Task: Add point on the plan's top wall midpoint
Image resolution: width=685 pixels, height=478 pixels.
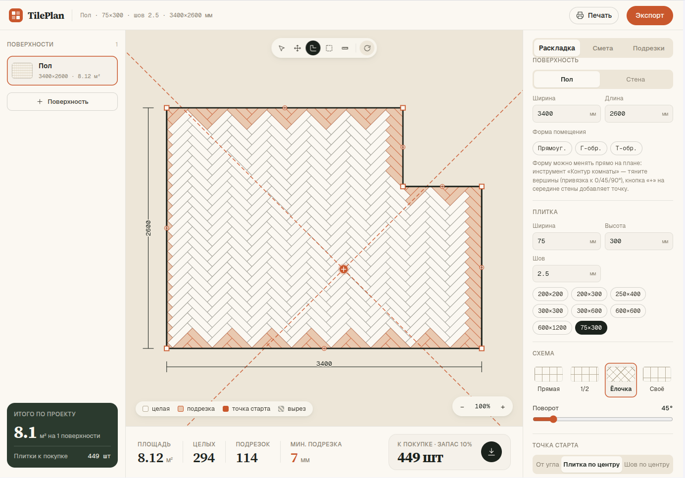Action: click(285, 108)
